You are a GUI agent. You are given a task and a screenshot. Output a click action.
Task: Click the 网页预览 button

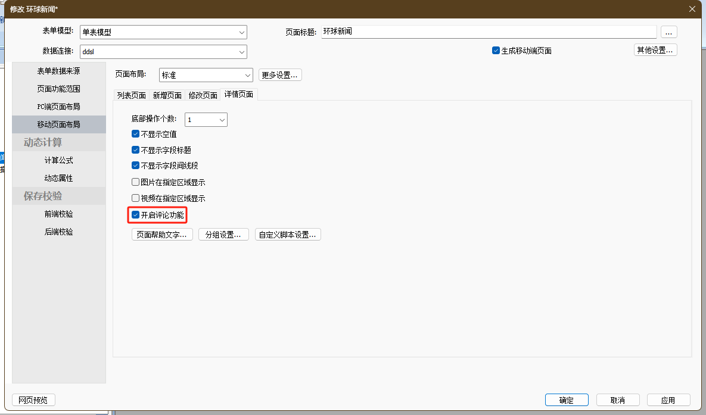point(33,400)
